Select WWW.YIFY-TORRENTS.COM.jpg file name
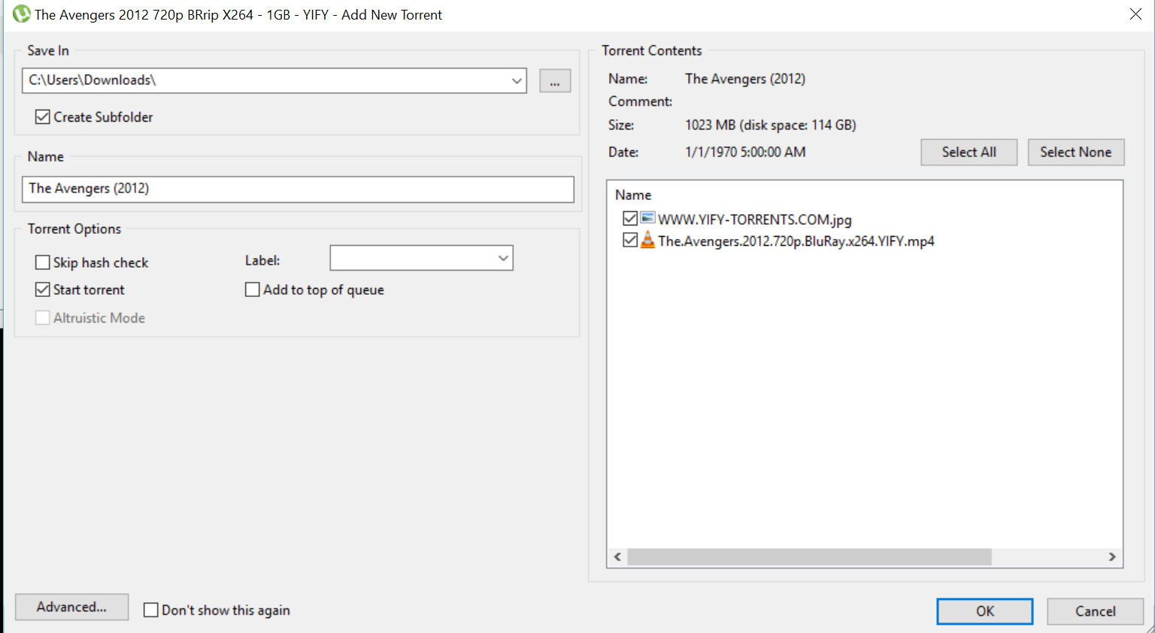Image resolution: width=1155 pixels, height=633 pixels. pos(755,220)
